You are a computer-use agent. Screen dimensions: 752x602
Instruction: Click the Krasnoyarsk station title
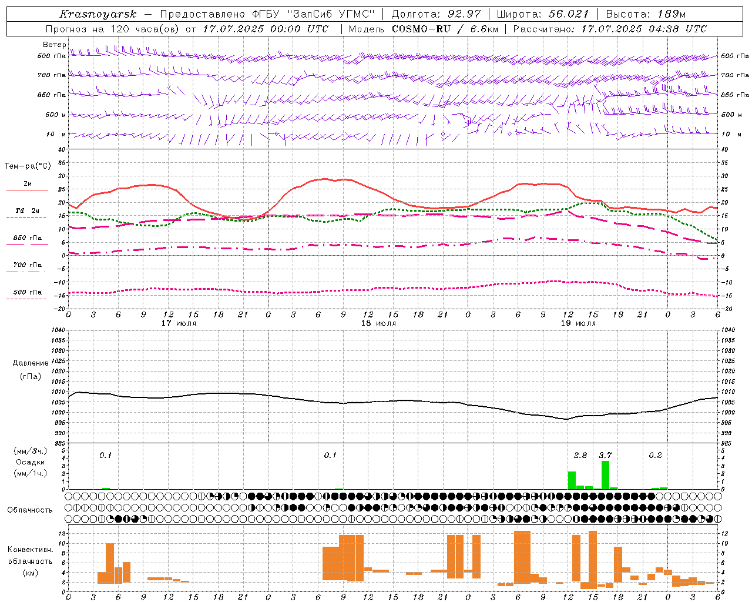[x=98, y=14]
